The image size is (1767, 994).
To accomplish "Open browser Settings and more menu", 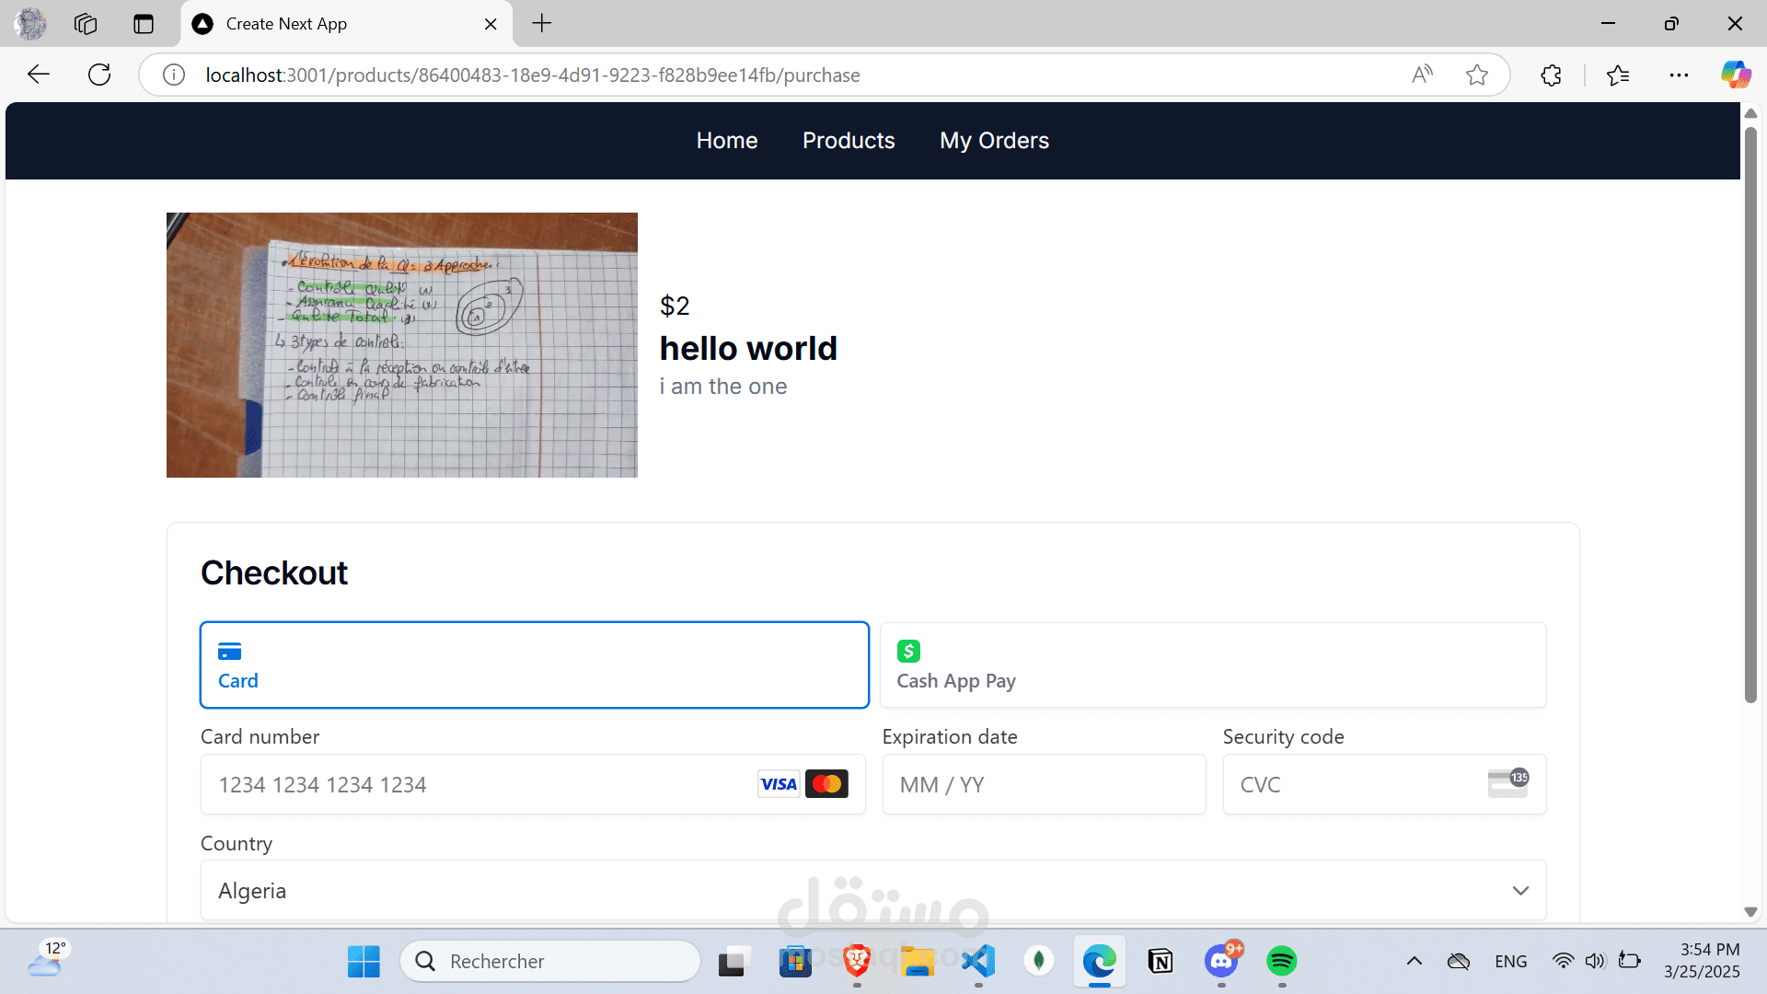I will coord(1679,75).
